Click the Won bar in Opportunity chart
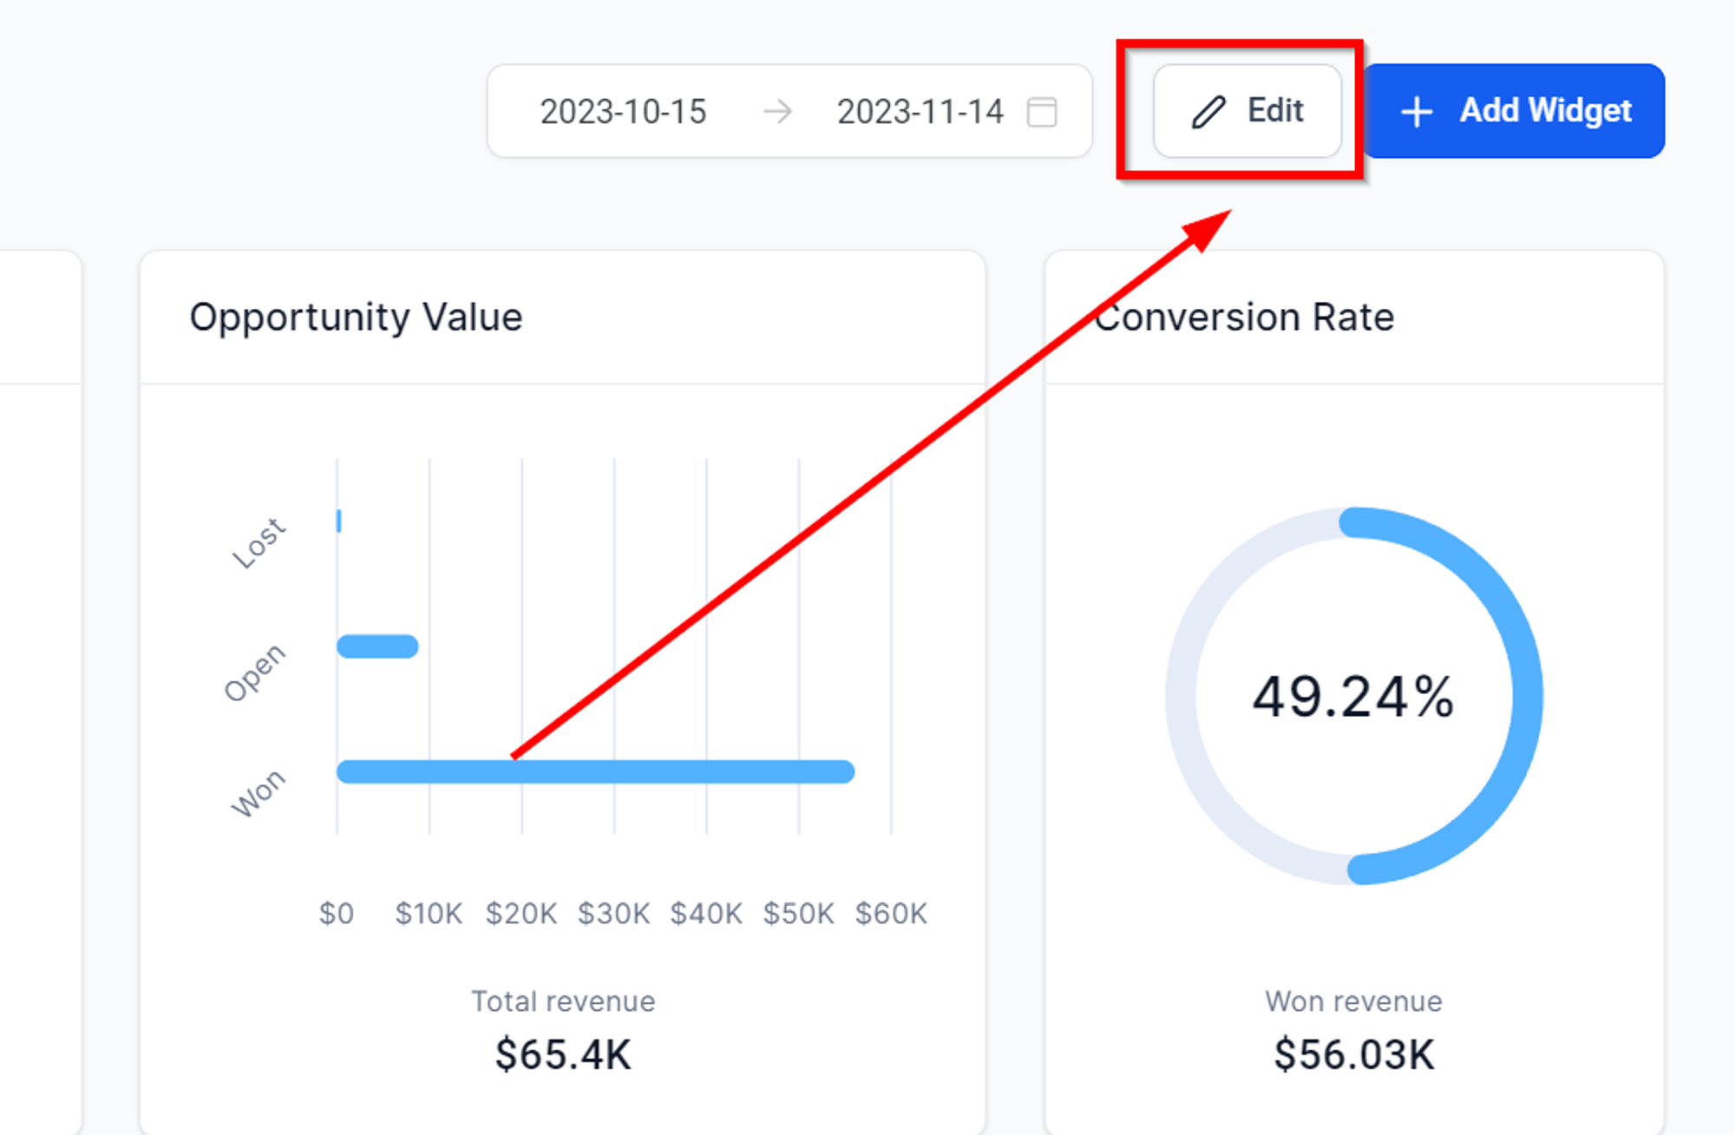 click(x=596, y=771)
